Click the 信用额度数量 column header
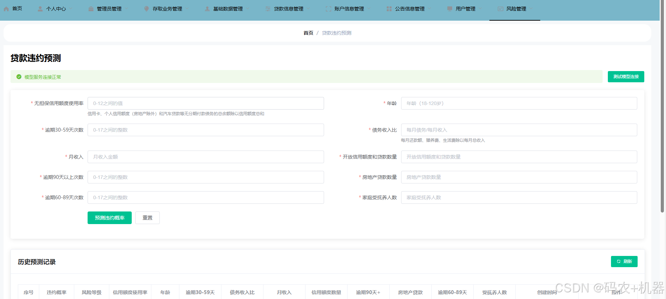 pyautogui.click(x=326, y=292)
